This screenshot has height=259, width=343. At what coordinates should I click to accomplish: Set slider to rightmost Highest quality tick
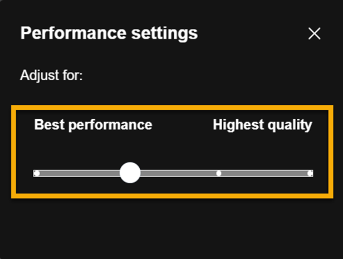coord(310,173)
